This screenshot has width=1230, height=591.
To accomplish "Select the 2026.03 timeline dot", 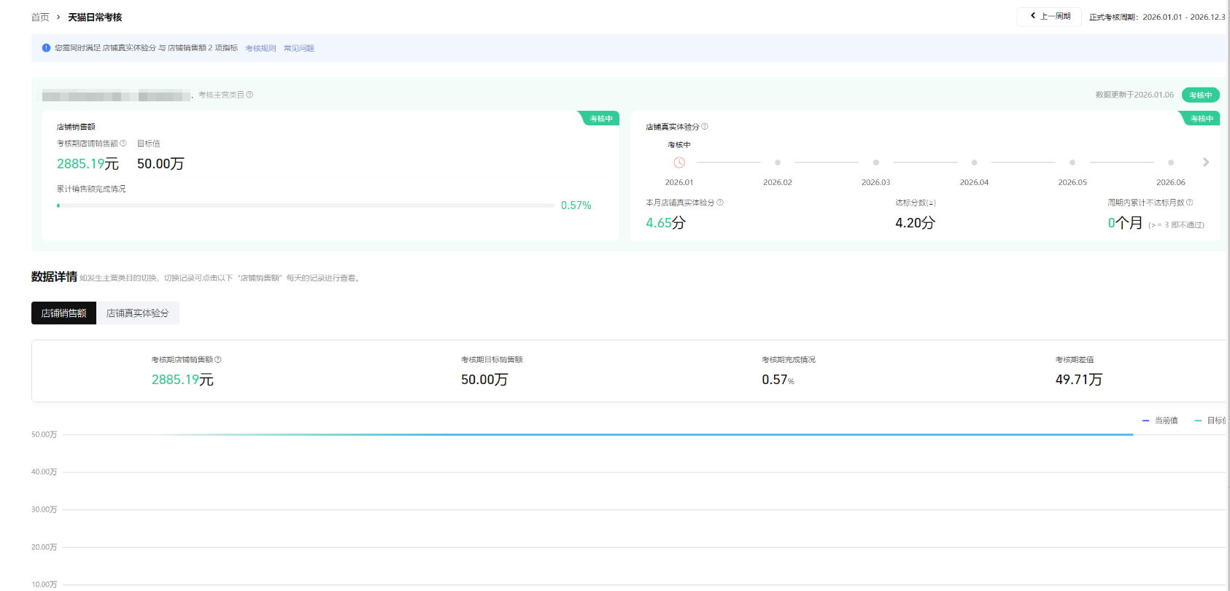I will coord(875,163).
